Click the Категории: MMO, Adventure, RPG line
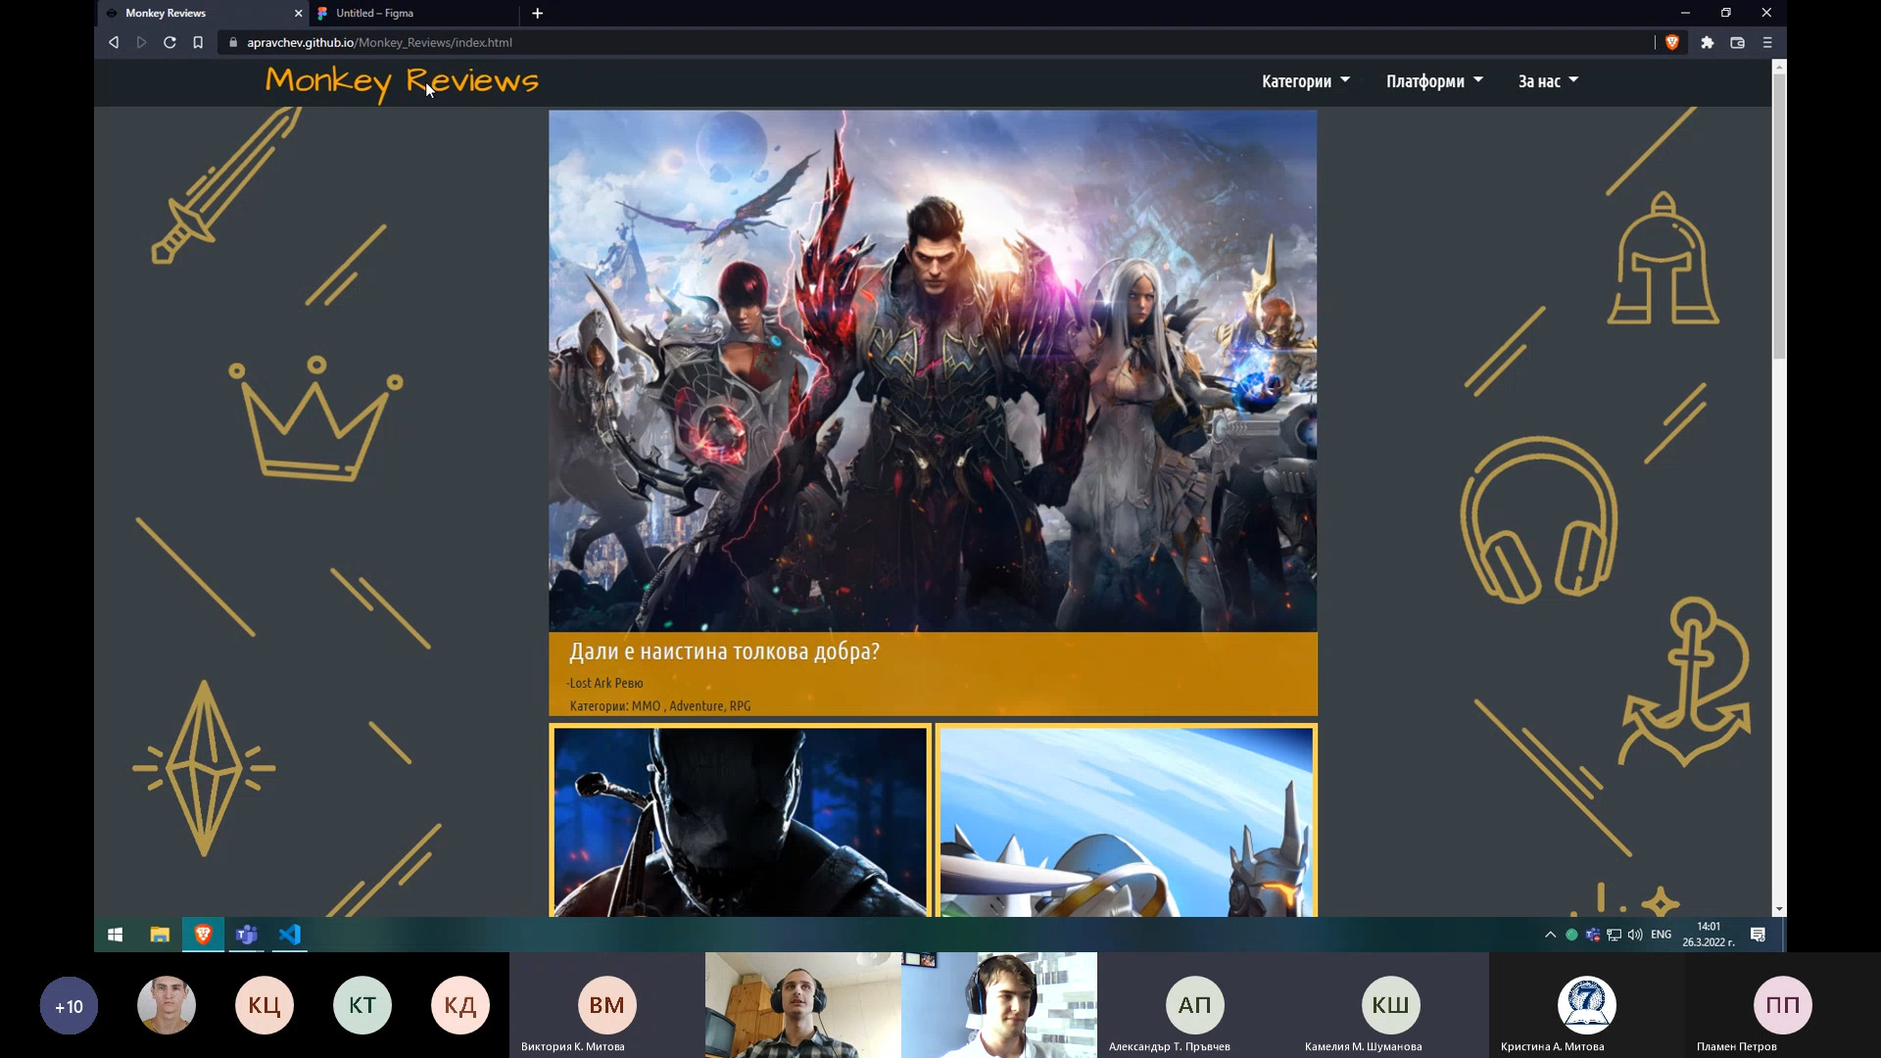 660,705
